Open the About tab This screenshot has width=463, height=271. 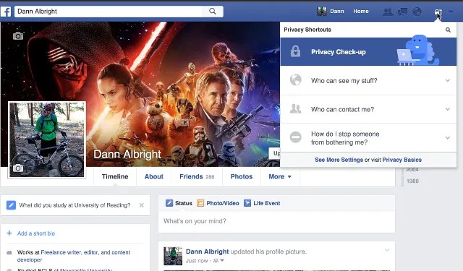154,176
